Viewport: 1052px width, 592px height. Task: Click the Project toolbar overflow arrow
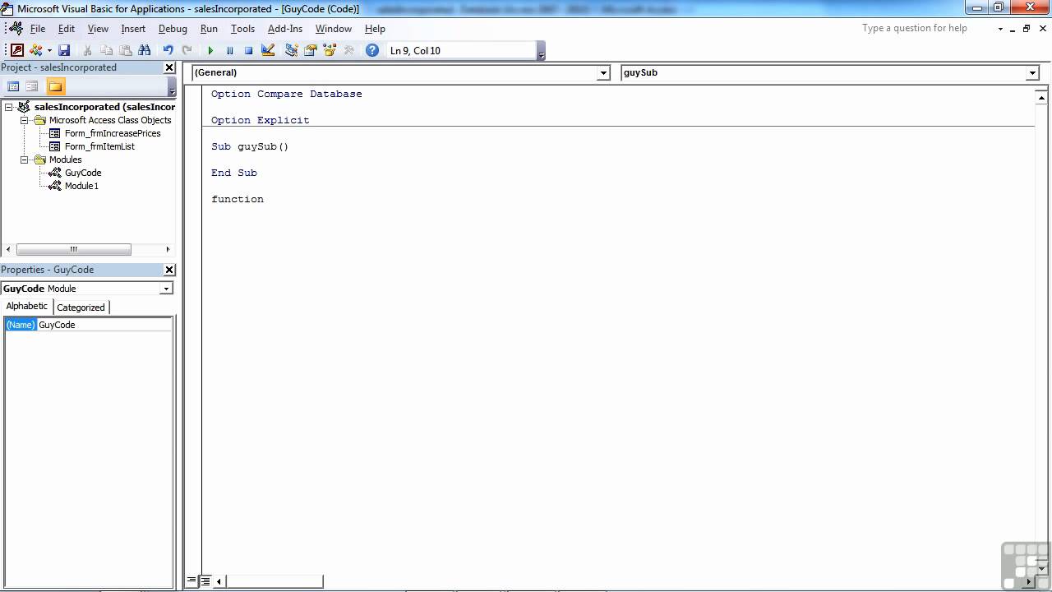[x=172, y=87]
